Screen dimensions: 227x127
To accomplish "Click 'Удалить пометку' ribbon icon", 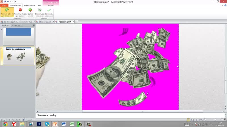I will pos(30,12).
